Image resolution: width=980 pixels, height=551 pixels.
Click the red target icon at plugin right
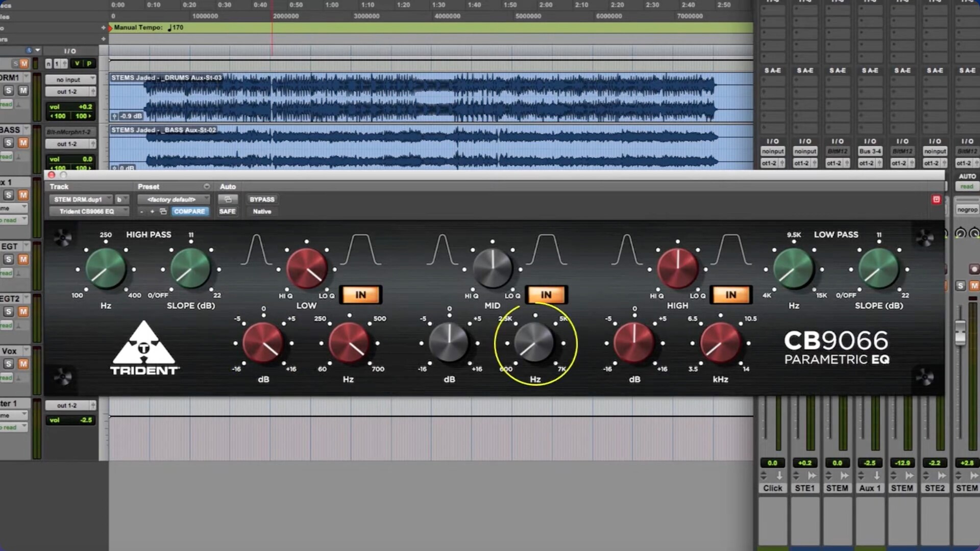click(936, 199)
